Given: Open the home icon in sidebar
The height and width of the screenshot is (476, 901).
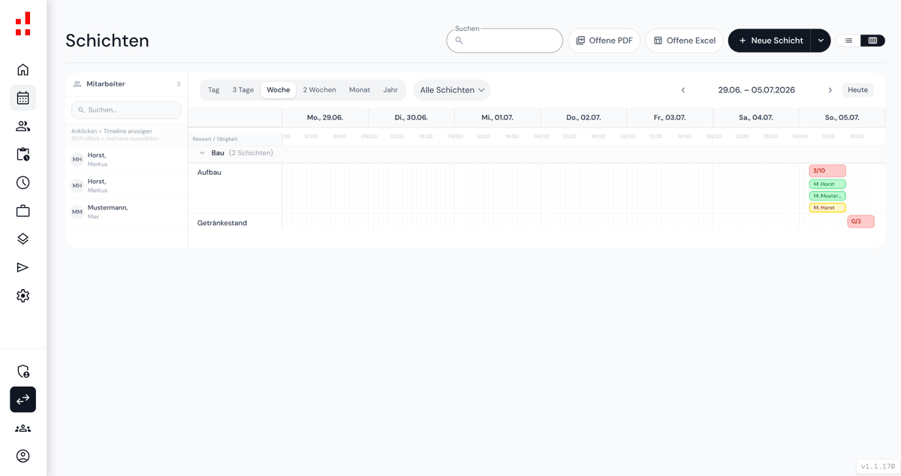Looking at the screenshot, I should (x=23, y=70).
